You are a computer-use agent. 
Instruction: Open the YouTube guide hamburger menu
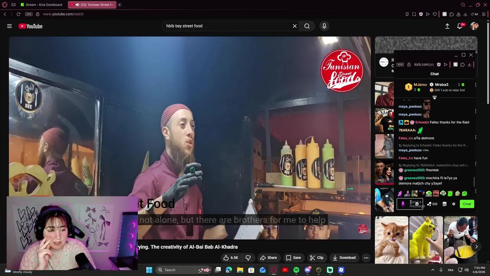click(x=9, y=26)
